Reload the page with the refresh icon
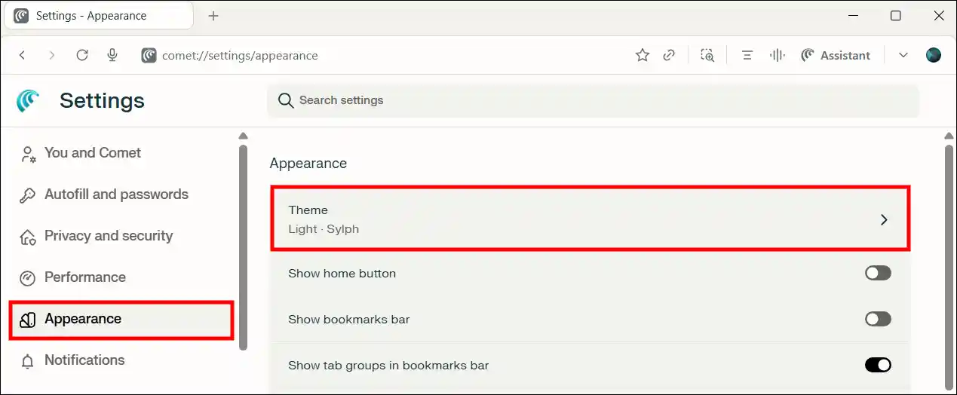The image size is (957, 395). click(x=82, y=55)
